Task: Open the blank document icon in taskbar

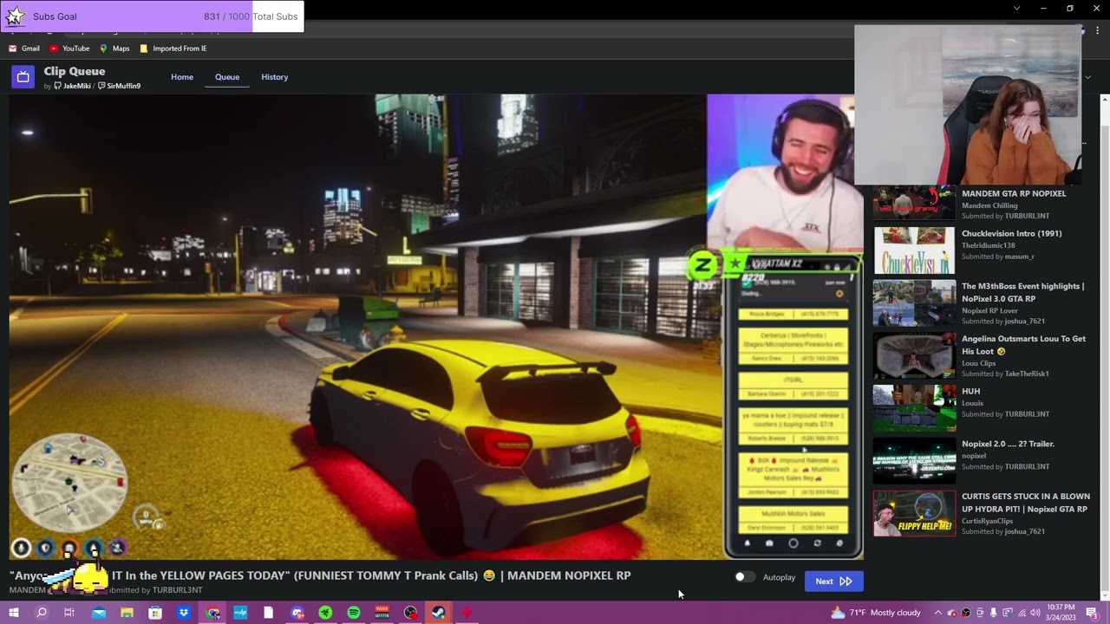Action: [x=269, y=613]
